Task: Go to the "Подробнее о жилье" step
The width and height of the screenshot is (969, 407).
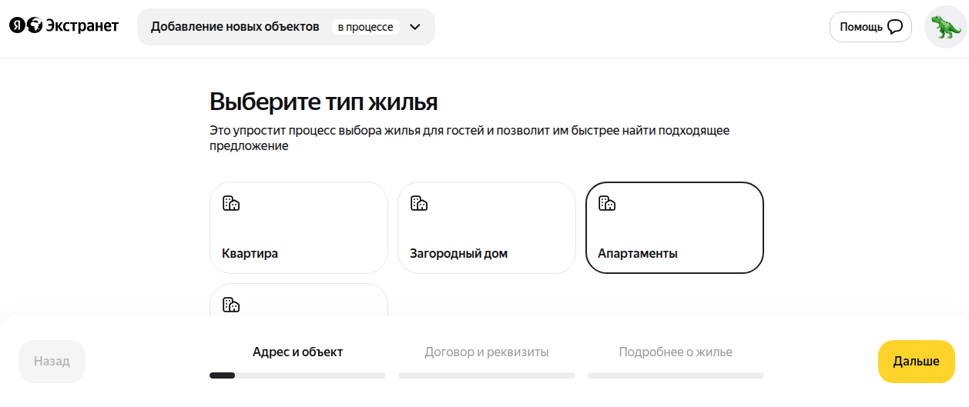Action: click(676, 352)
